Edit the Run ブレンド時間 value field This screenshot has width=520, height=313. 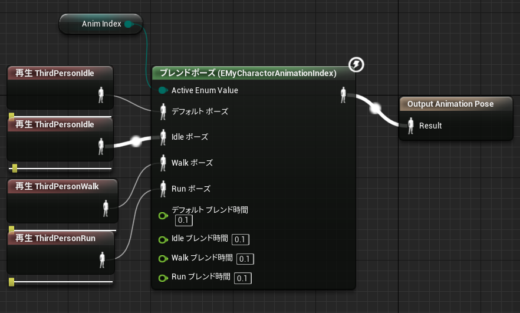point(243,278)
